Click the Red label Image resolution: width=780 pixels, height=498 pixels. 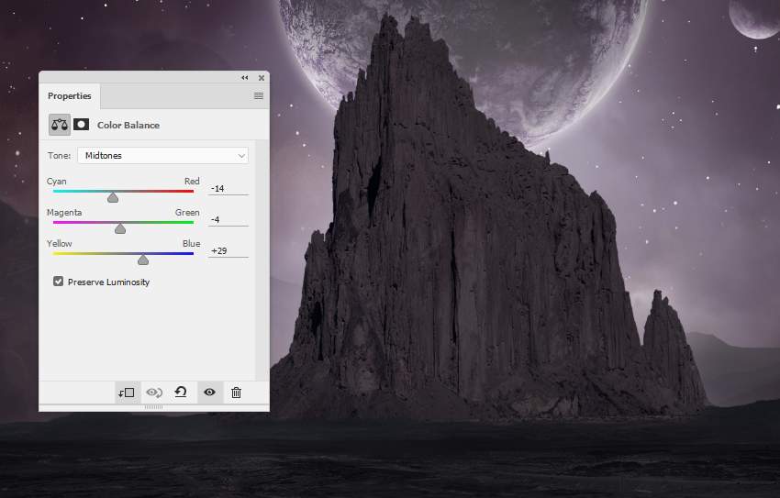pos(192,182)
